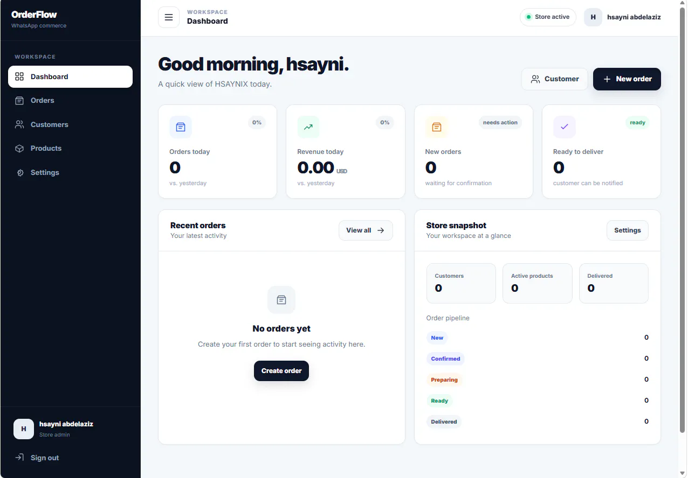Click the Revenue today trend icon
688x478 pixels.
(308, 127)
